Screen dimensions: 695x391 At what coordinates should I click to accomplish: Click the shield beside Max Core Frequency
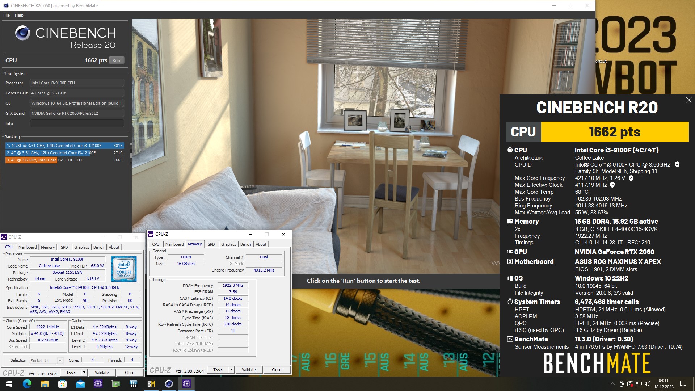point(631,178)
